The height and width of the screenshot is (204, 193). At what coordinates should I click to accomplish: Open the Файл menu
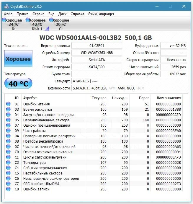(x=8, y=14)
